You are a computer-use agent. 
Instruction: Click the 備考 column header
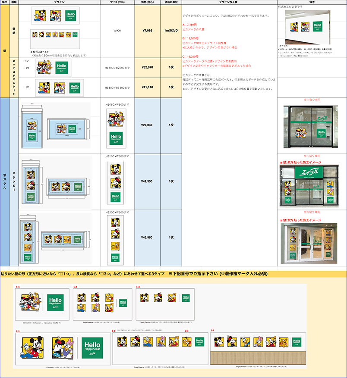(x=312, y=2)
